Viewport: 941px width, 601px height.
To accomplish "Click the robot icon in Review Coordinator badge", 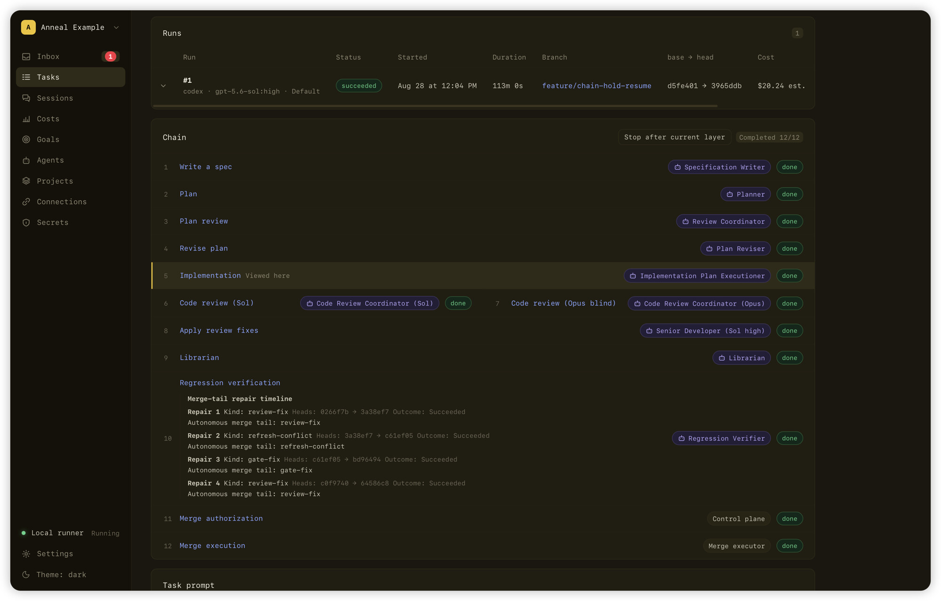I will coord(686,221).
